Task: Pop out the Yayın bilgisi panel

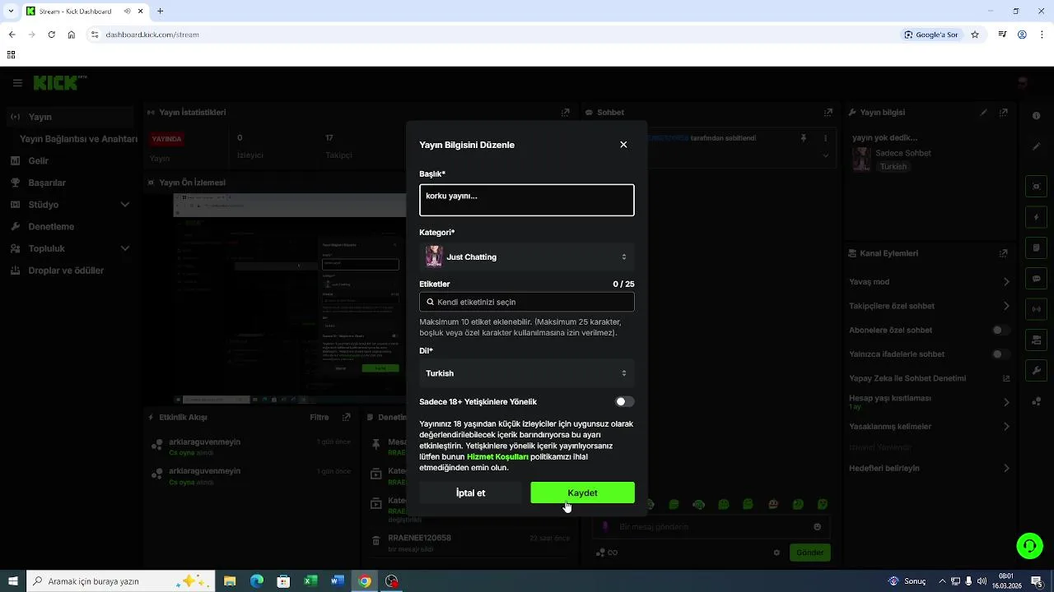Action: 1003,113
